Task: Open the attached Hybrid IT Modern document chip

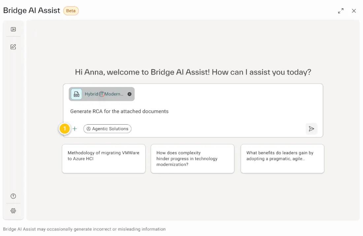Action: (101, 94)
